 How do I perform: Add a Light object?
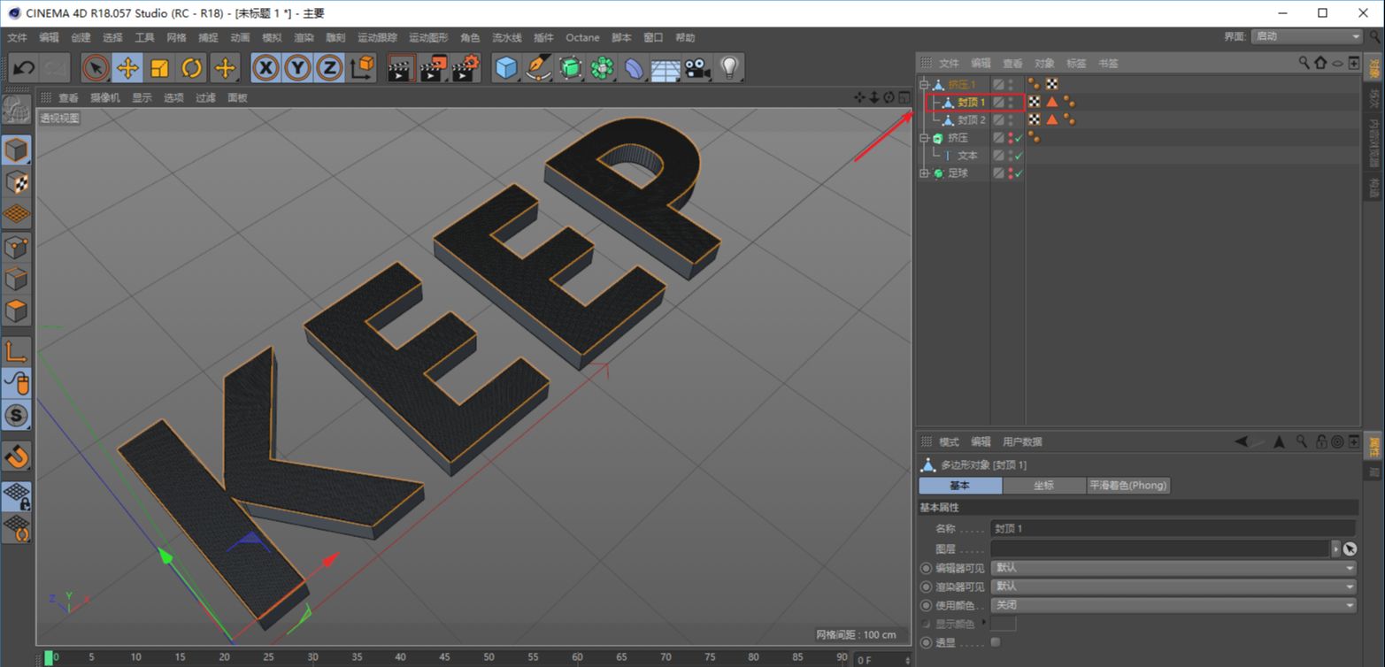coord(729,68)
